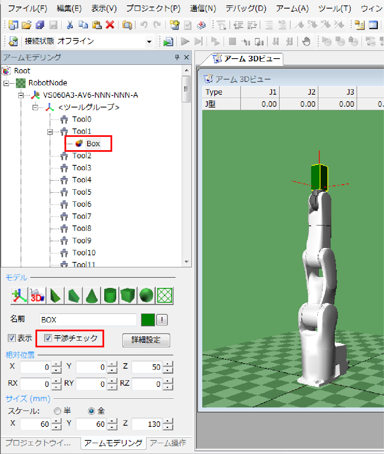Open the 接続状態 オフライン dropdown
The height and width of the screenshot is (454, 384).
[x=149, y=42]
